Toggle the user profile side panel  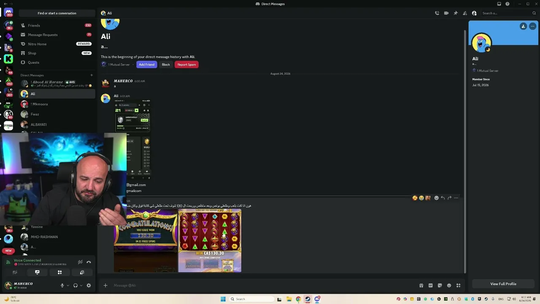coord(474,13)
